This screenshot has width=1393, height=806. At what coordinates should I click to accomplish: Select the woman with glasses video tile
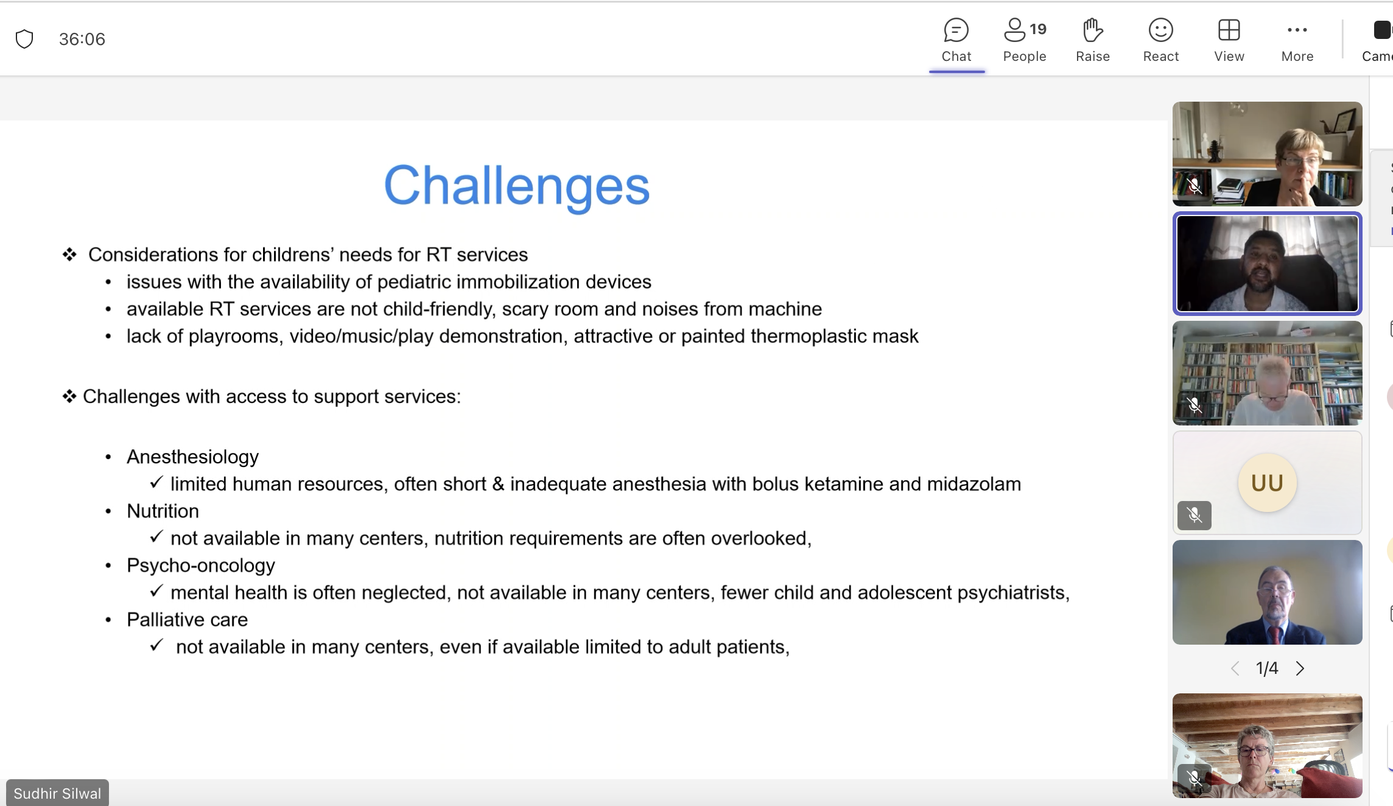click(1267, 154)
